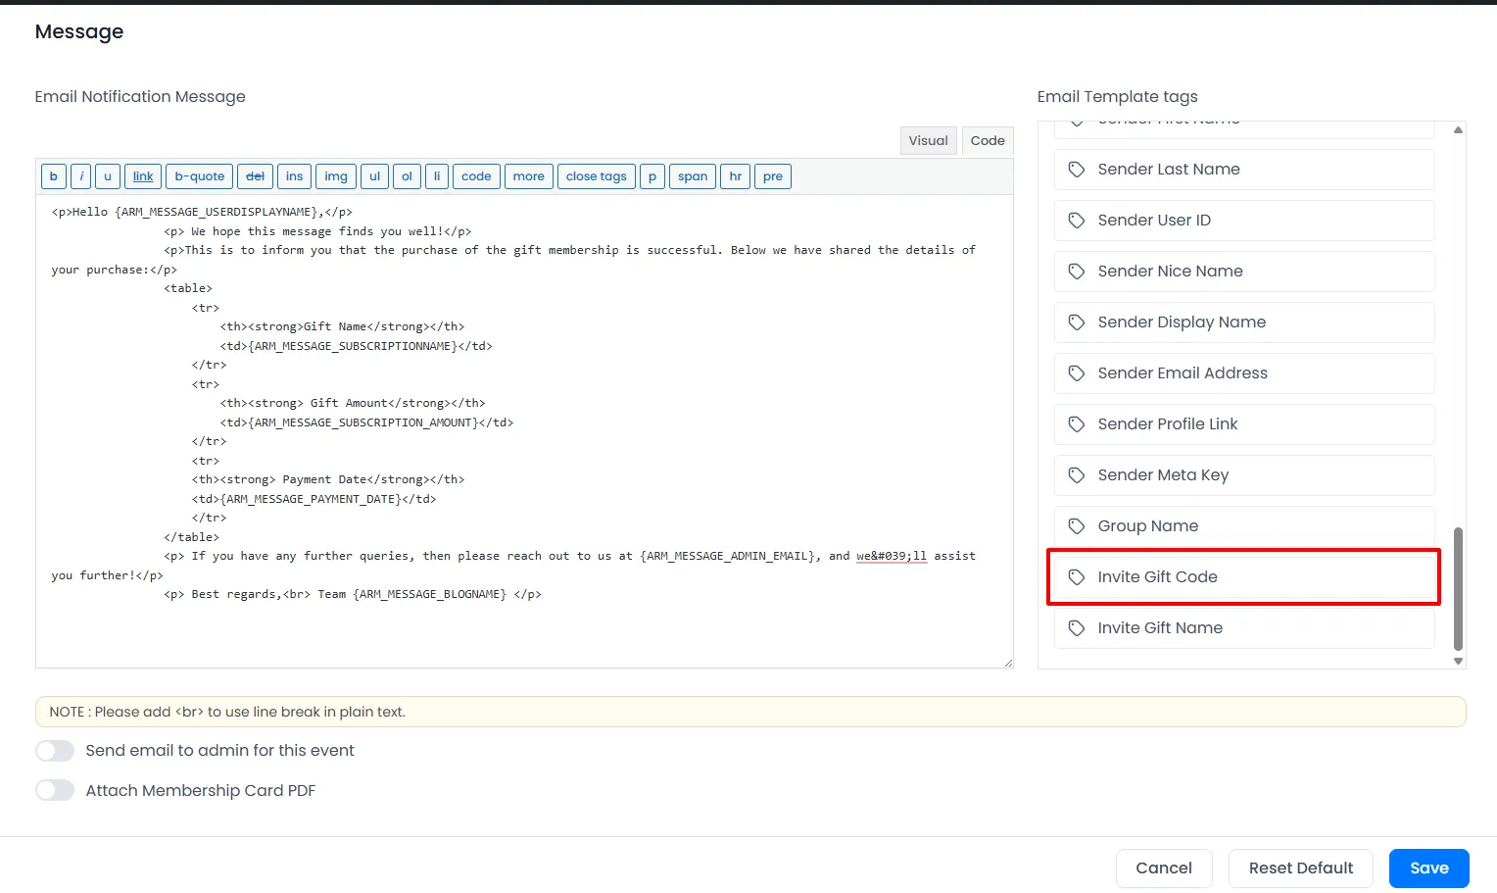Switch to the Code editor tab
The height and width of the screenshot is (893, 1497).
click(987, 141)
